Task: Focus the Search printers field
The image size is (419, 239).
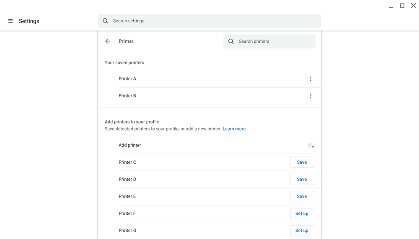Action: (x=274, y=41)
